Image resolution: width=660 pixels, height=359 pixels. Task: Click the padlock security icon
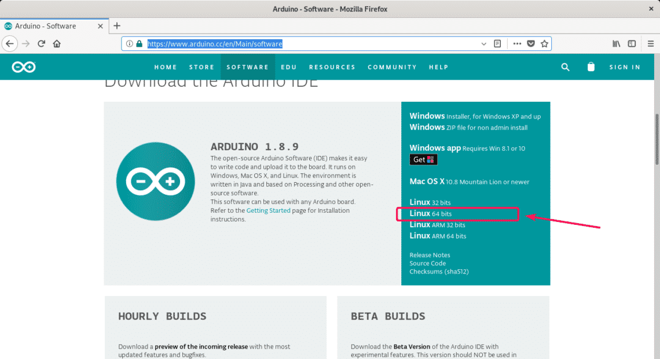coord(139,43)
